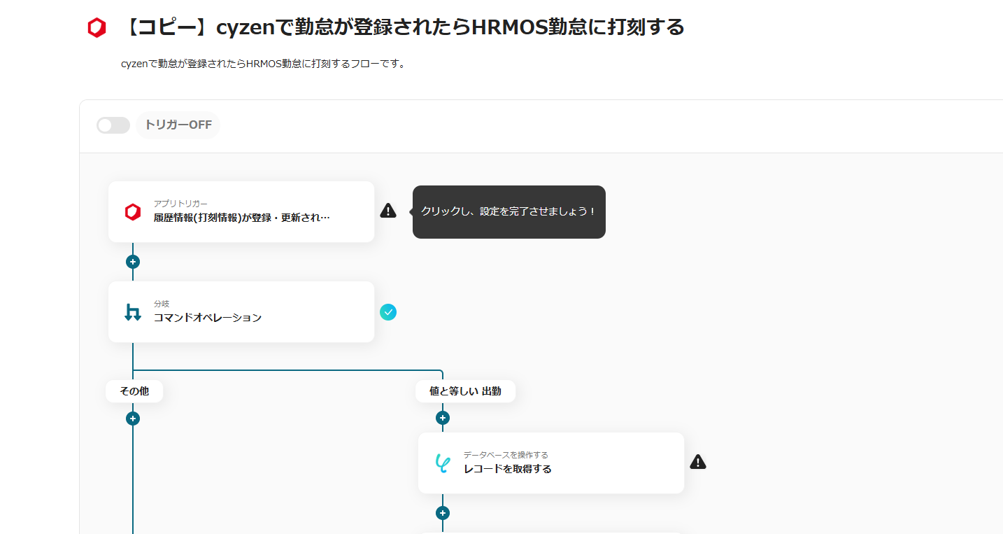Click the database icon in the レコードを取得する card

coord(442,463)
